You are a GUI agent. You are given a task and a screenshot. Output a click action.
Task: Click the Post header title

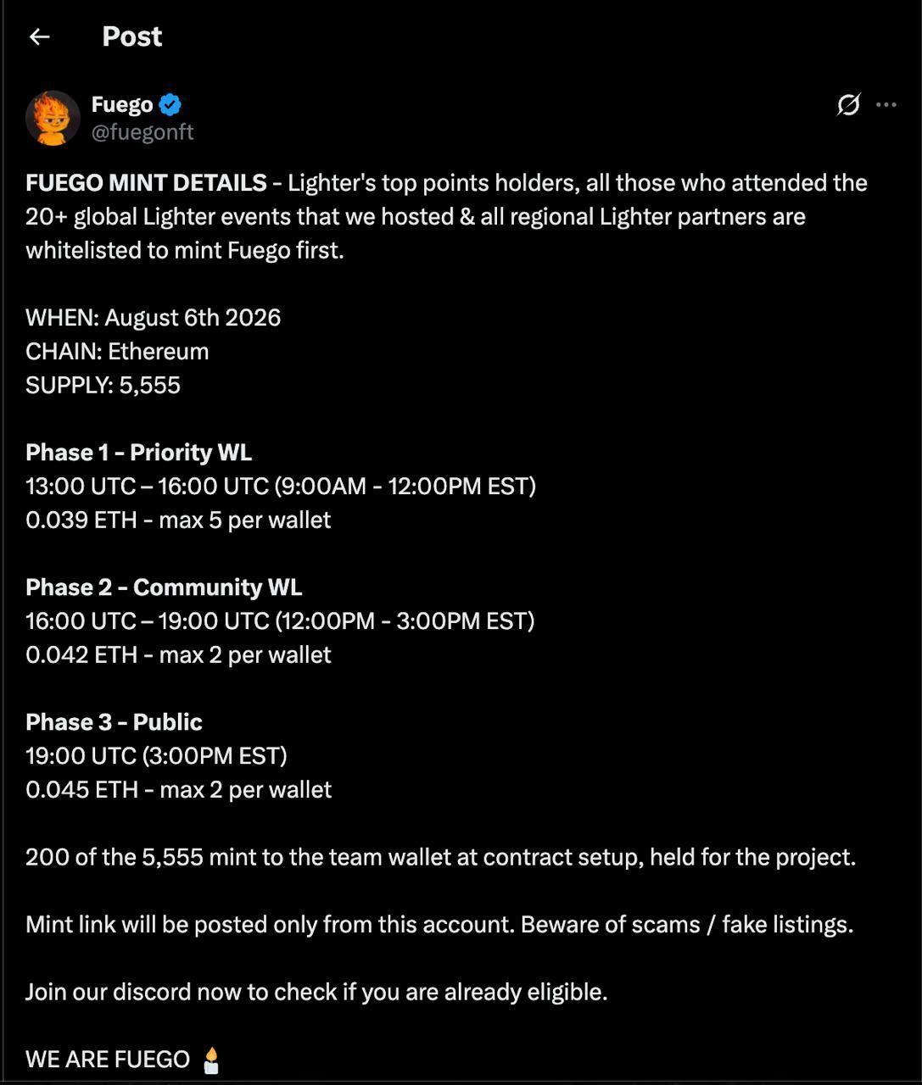[x=131, y=36]
